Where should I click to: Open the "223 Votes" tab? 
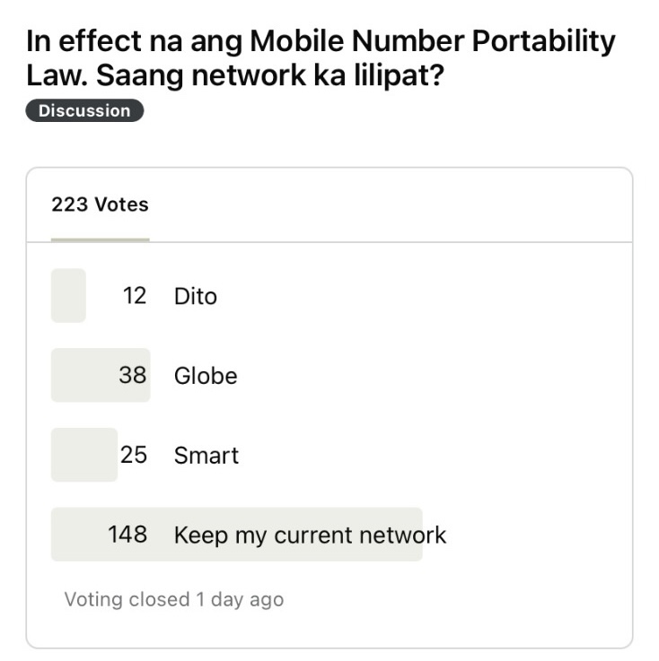coord(100,204)
